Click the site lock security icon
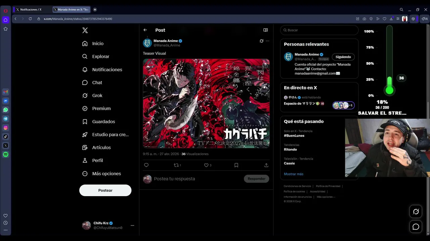 coord(39,19)
